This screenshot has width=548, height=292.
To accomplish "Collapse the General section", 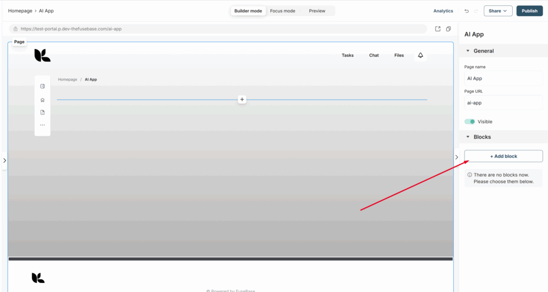I will 468,51.
